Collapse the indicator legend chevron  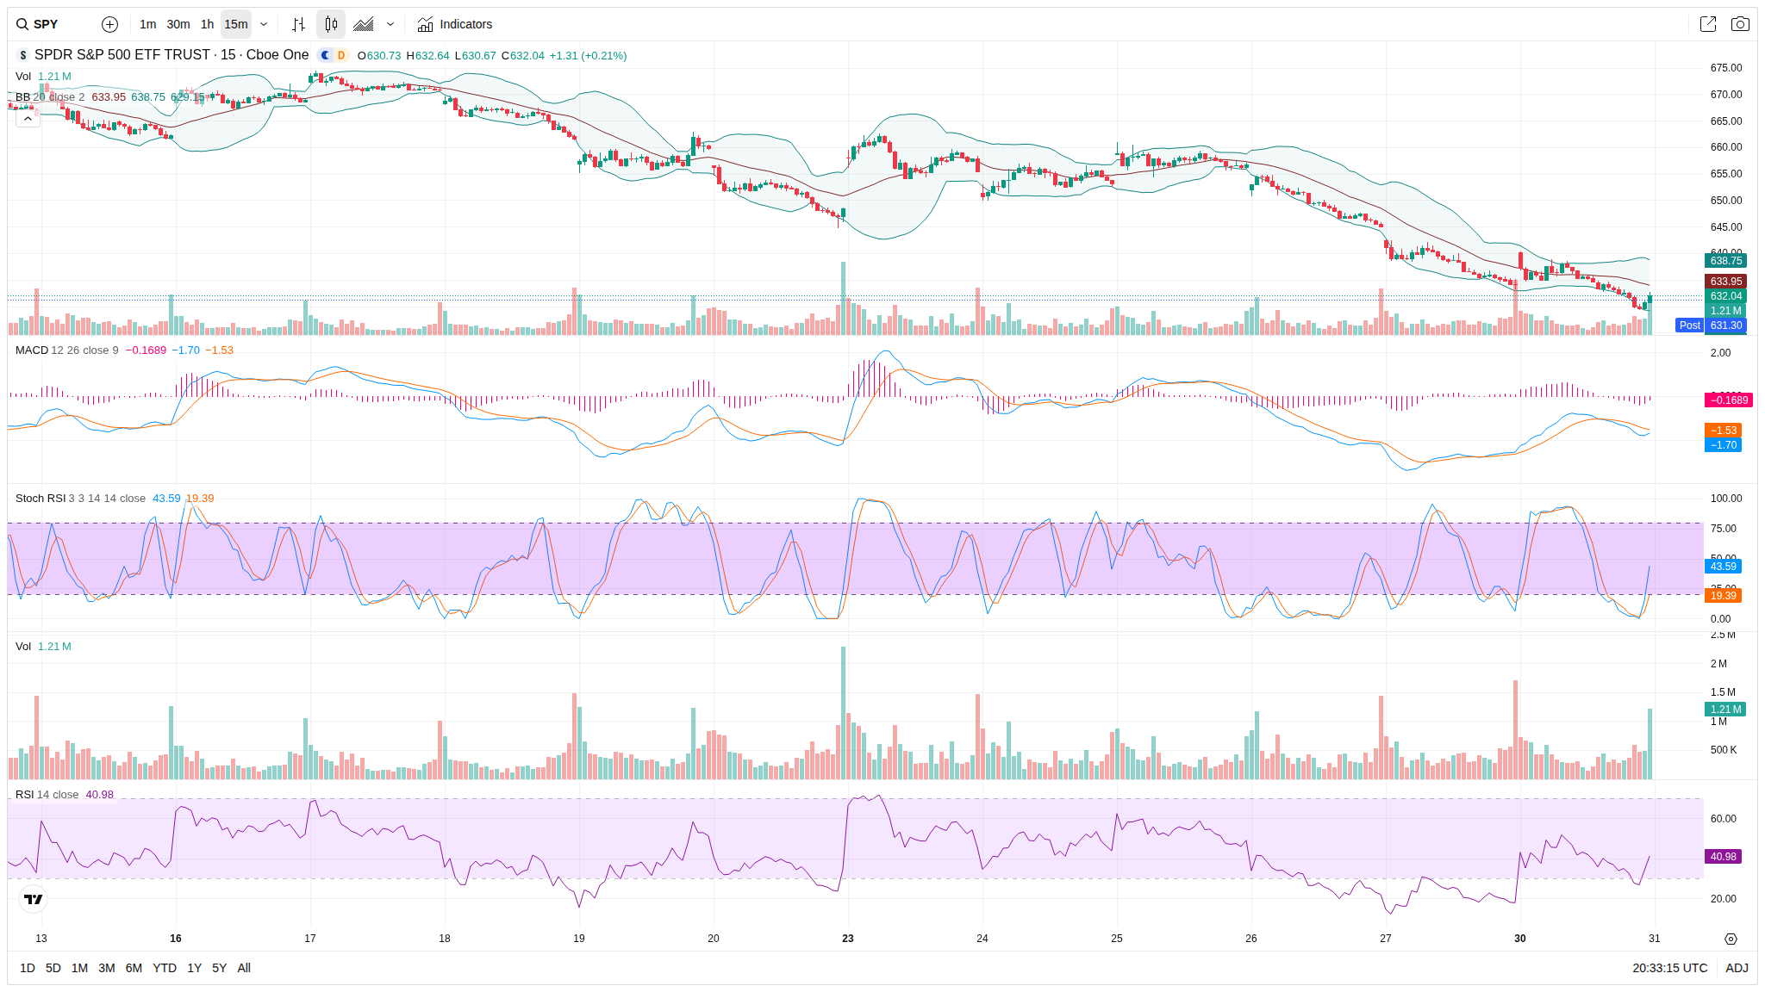[28, 119]
